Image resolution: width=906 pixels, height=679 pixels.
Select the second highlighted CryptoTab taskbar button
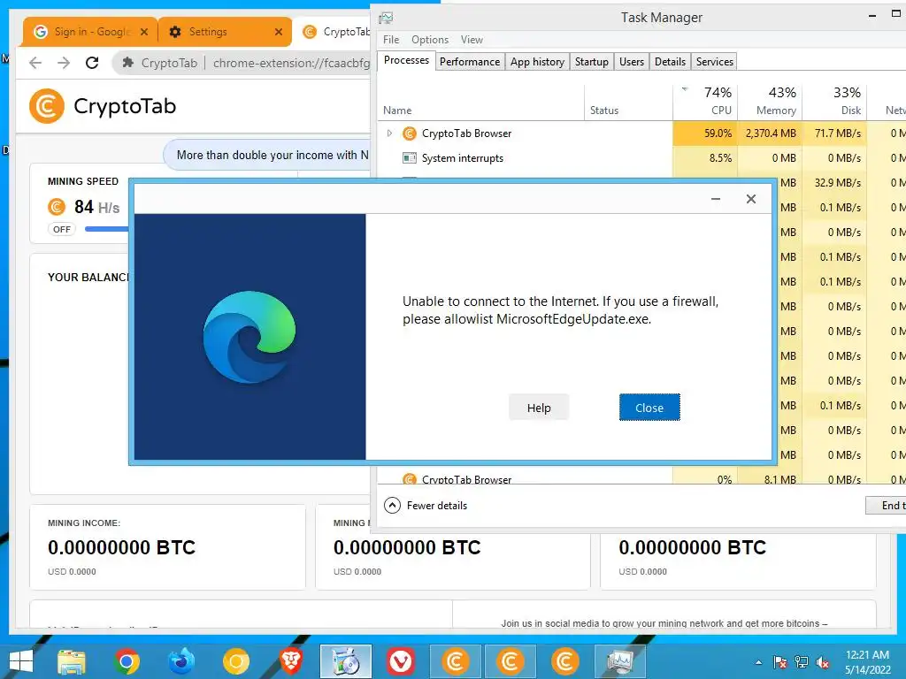[511, 661]
